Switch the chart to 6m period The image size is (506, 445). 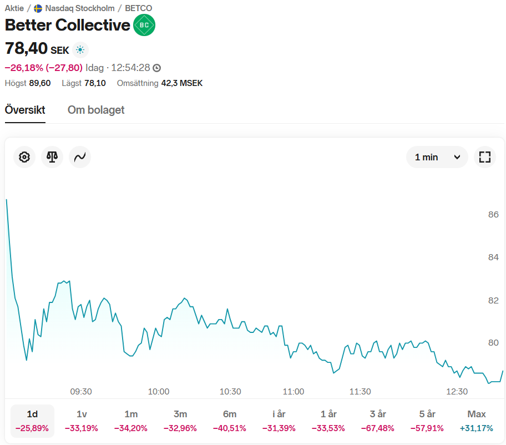(x=230, y=421)
